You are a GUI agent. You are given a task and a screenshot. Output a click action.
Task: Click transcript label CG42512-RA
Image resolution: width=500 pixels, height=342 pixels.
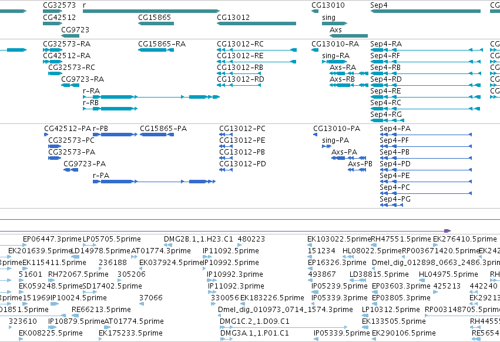[66, 55]
